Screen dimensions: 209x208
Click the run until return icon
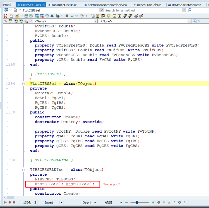click(x=82, y=16)
